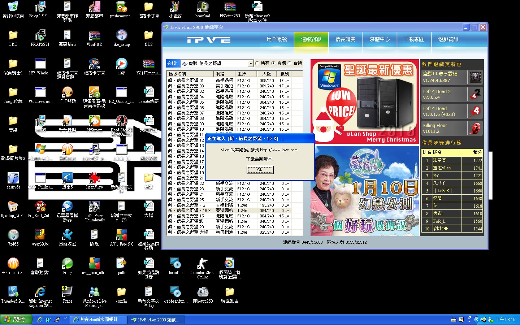Click the Killing Floor game icon
The height and width of the screenshot is (325, 520).
pos(475,128)
